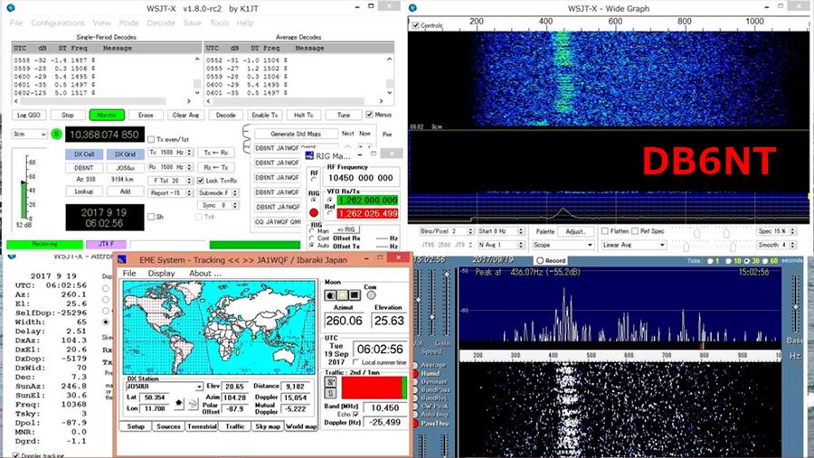
Task: Click the Band (MHz) 10,450 field
Action: coord(385,407)
